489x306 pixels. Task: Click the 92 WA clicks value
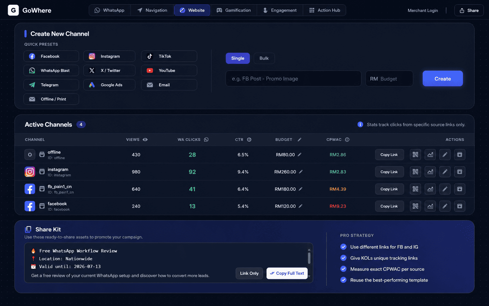(x=192, y=172)
